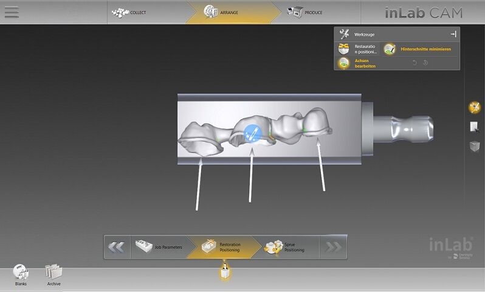Activate the Hinterschnitte minimieren icon

pos(390,49)
